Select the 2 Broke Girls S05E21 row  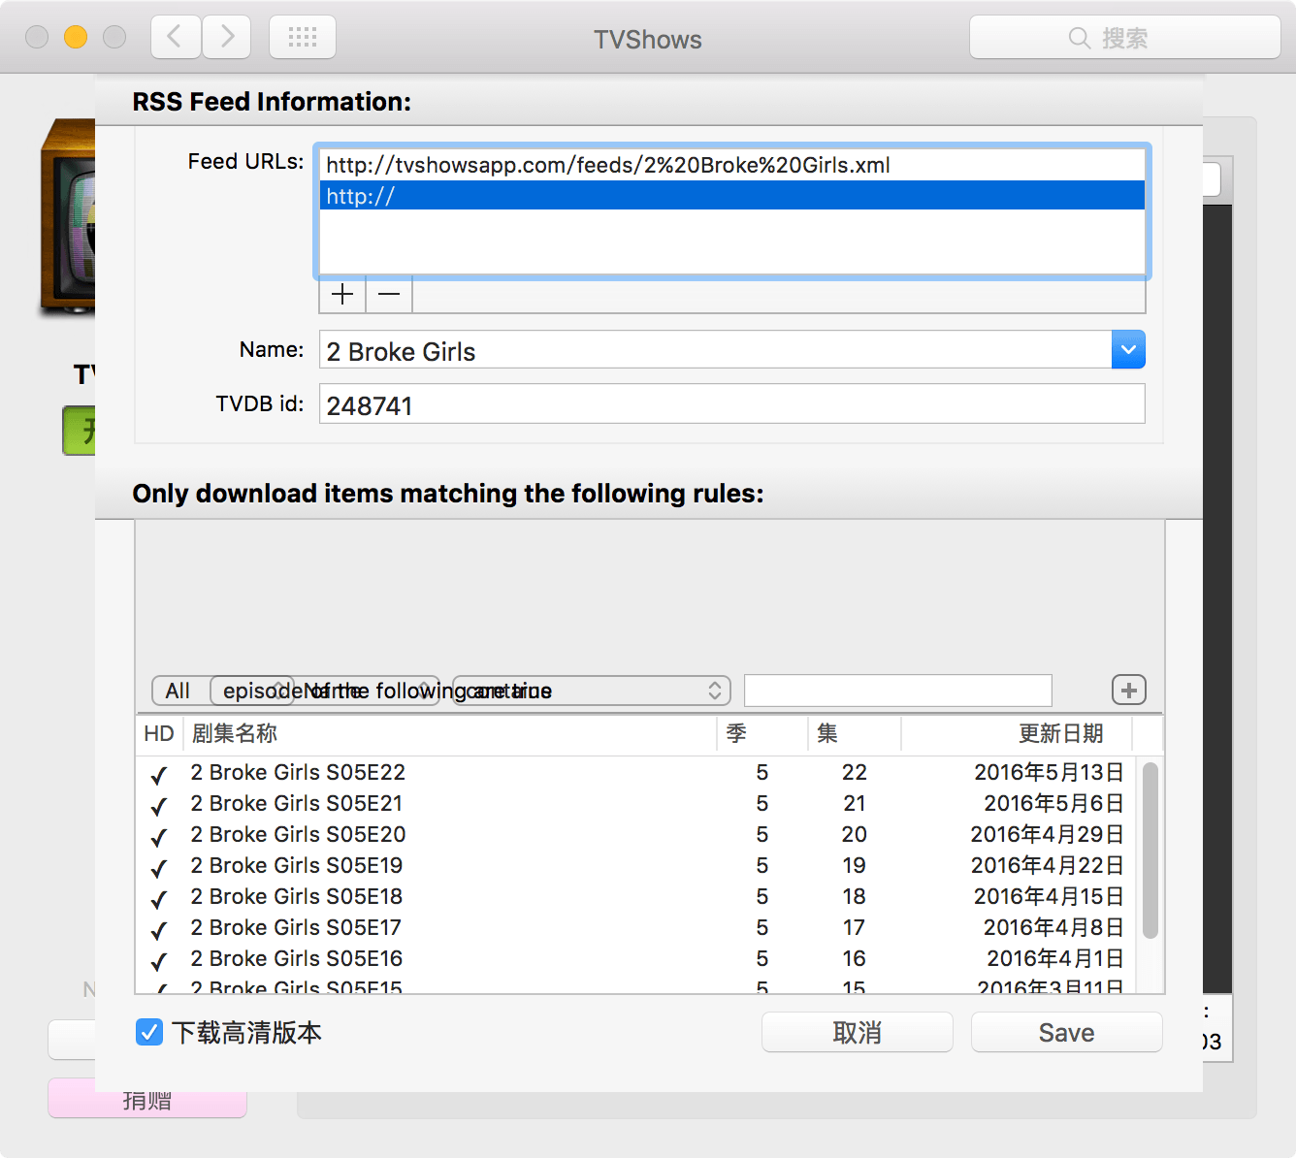[x=636, y=804]
